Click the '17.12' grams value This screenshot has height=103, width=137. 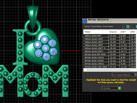[x=113, y=67]
